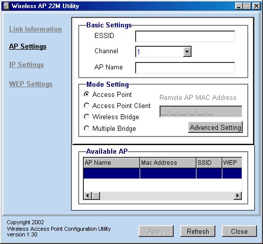Focus the ESSID text field

point(185,36)
